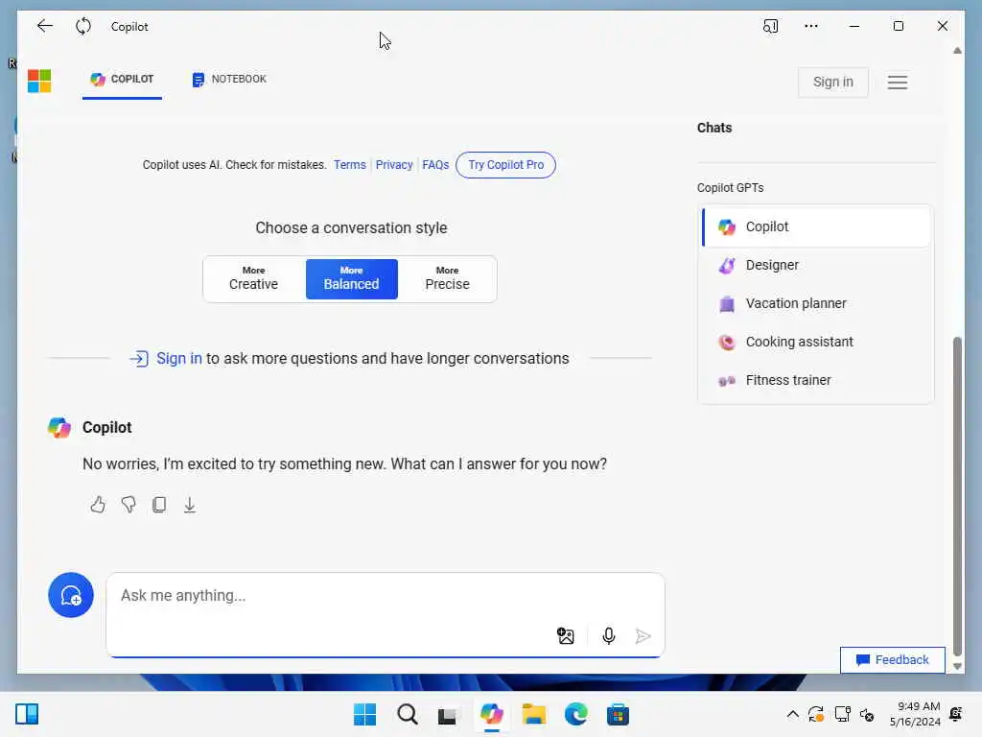Switch to the NOTEBOOK tab
This screenshot has height=737, width=982.
(x=229, y=79)
